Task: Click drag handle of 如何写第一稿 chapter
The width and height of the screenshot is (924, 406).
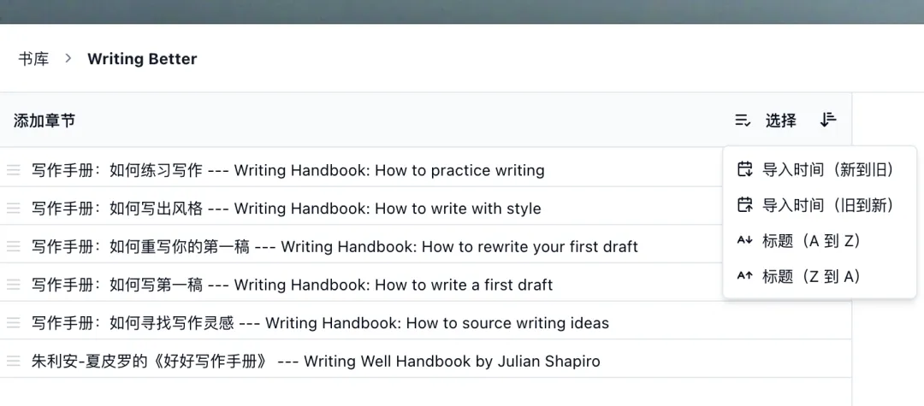Action: (14, 285)
